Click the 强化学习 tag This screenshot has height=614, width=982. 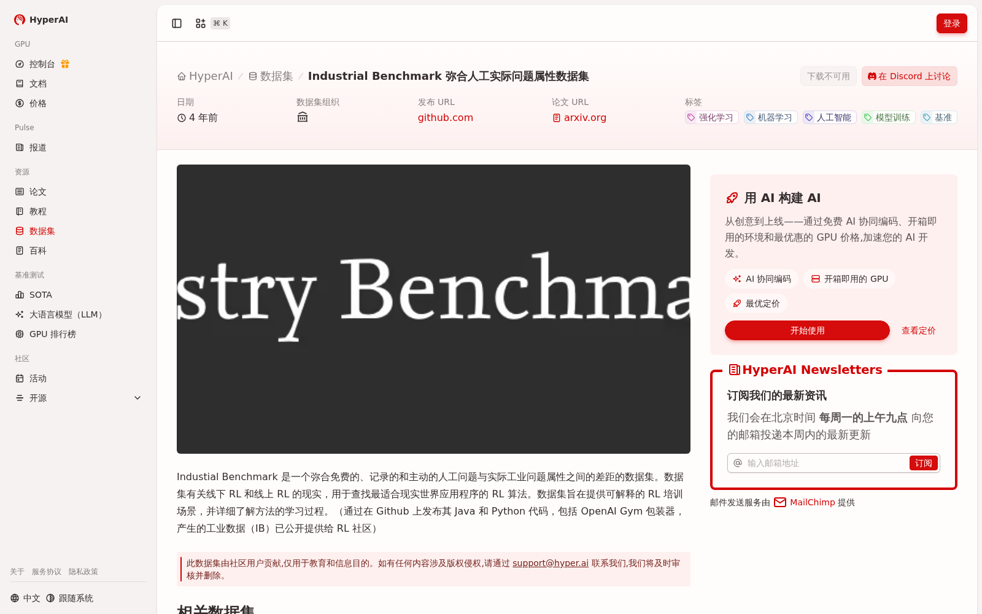click(712, 117)
